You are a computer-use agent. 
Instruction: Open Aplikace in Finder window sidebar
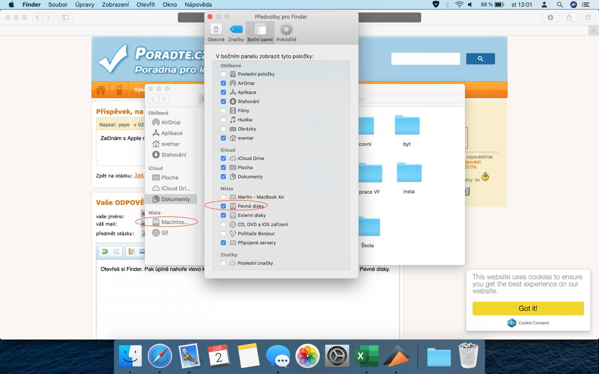coord(170,133)
